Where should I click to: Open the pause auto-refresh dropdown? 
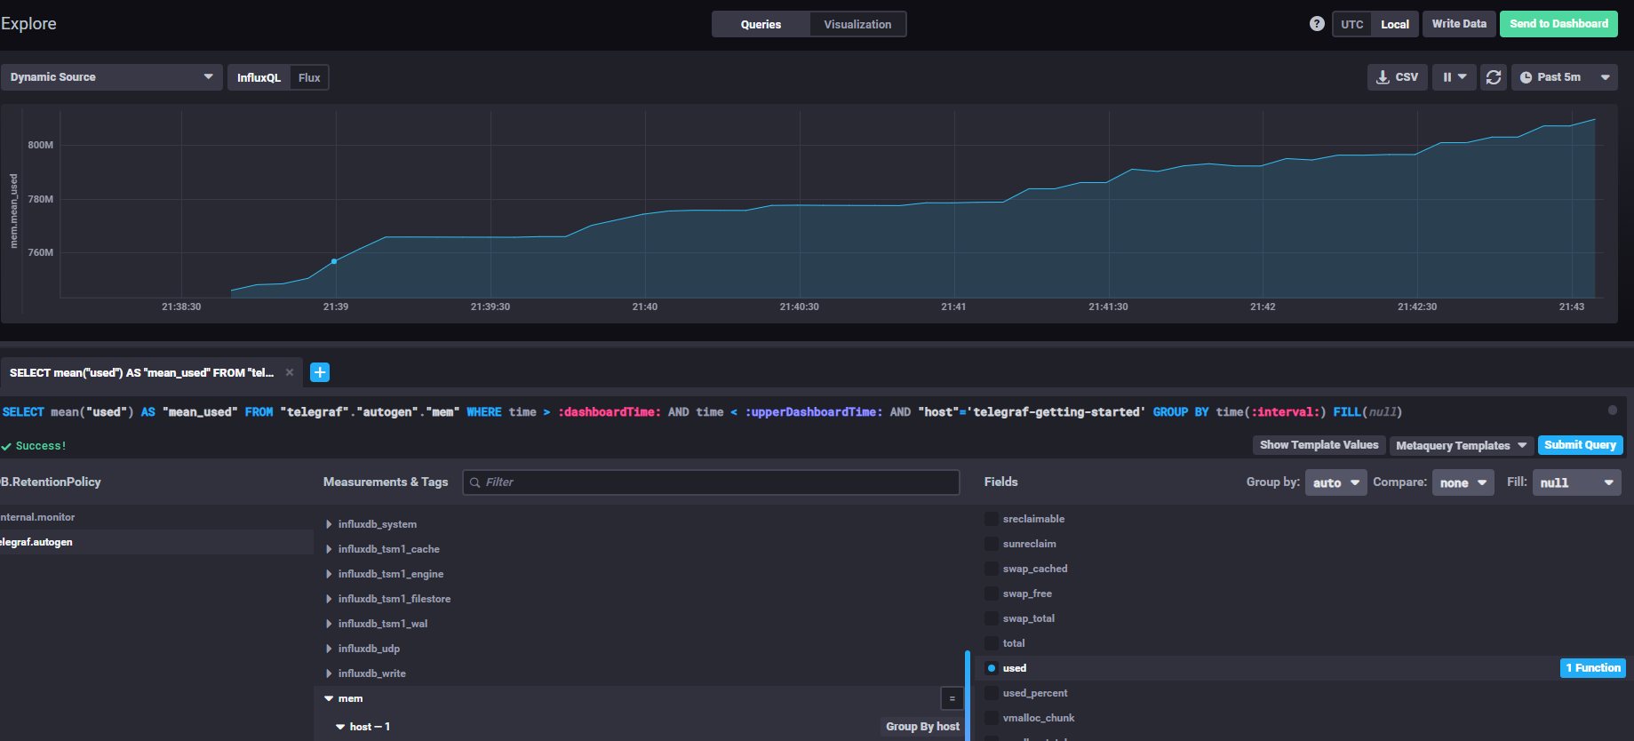pos(1455,77)
